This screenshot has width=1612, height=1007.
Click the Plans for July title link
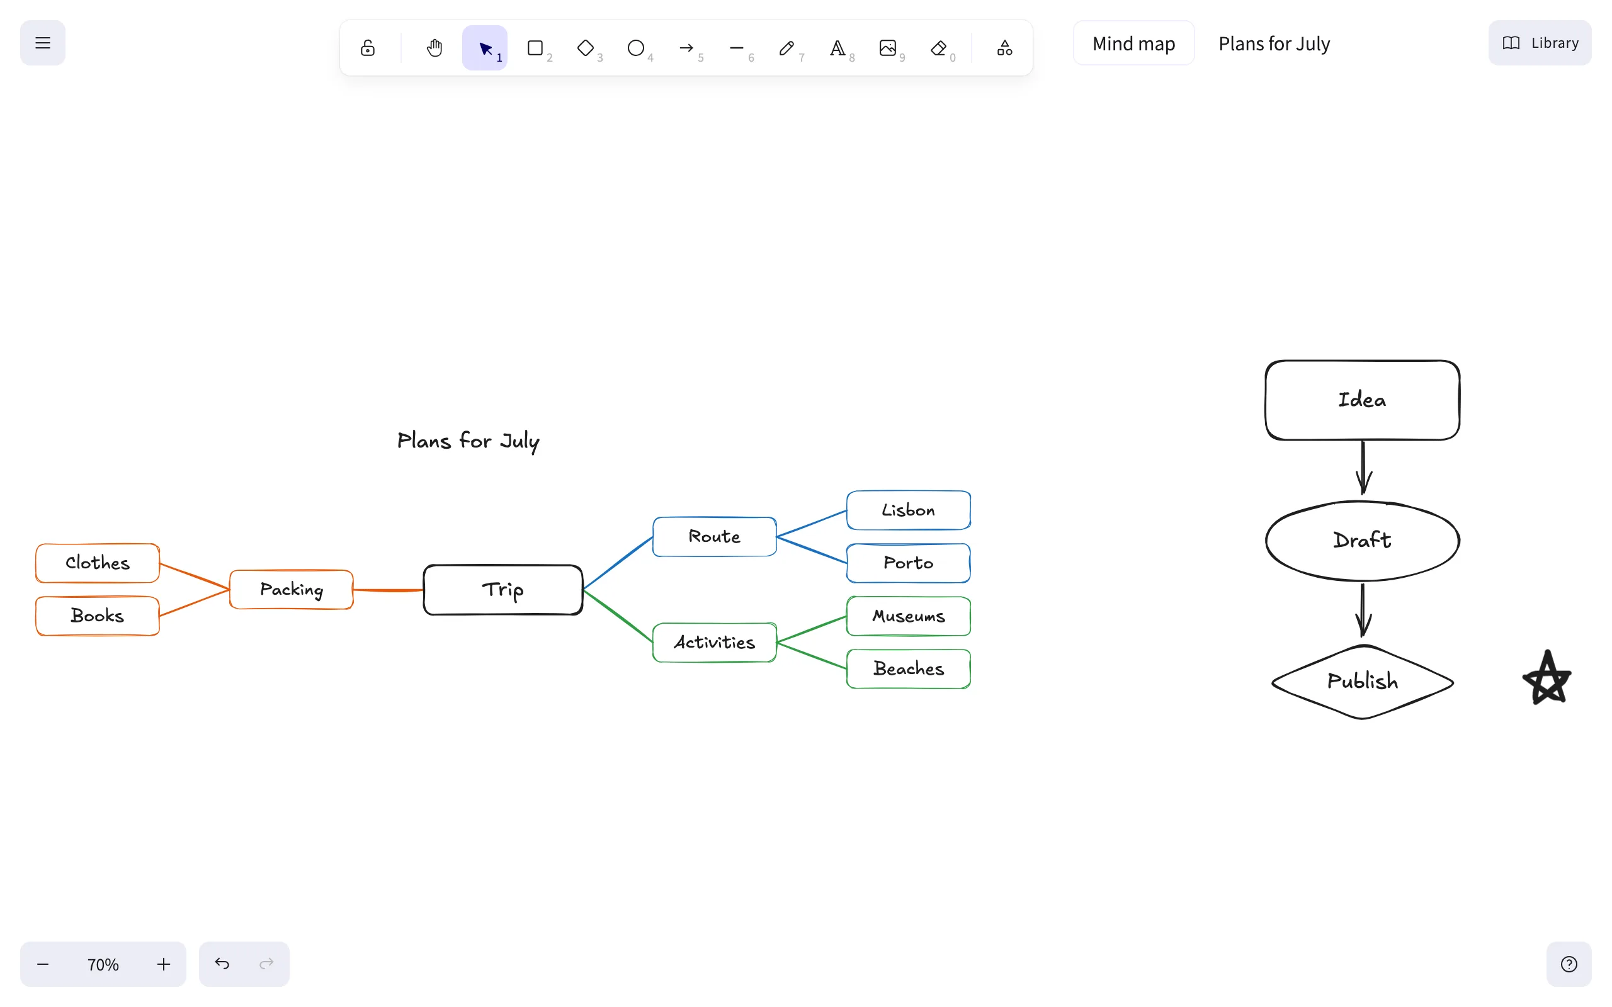pos(1274,43)
